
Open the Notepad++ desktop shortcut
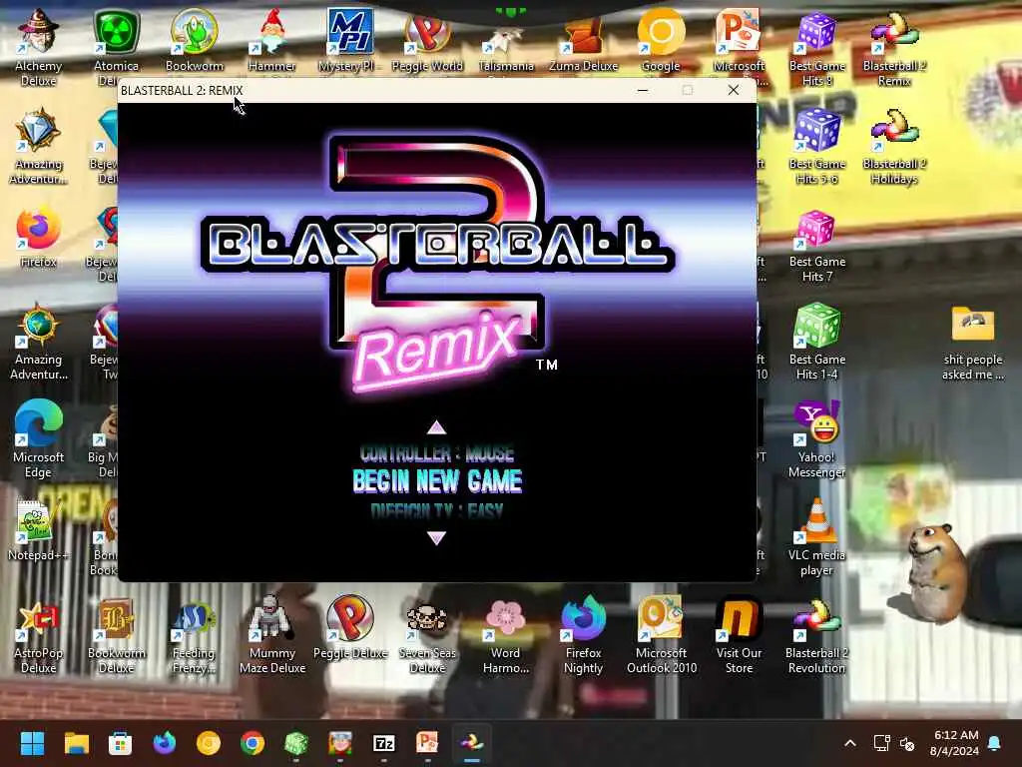[39, 529]
